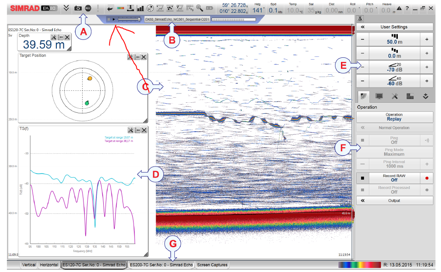Start Record RAW with the red dot
This screenshot has height=272, width=441.
427,178
